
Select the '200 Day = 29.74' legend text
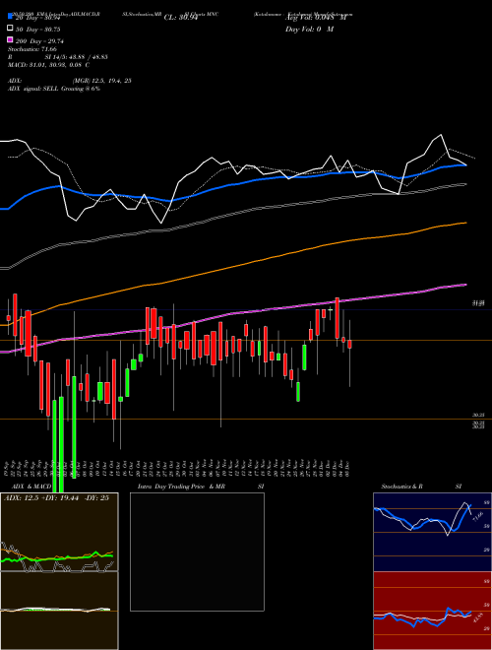pos(39,40)
